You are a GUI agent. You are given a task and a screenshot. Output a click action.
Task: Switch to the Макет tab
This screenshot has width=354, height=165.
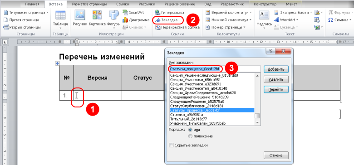(x=291, y=4)
